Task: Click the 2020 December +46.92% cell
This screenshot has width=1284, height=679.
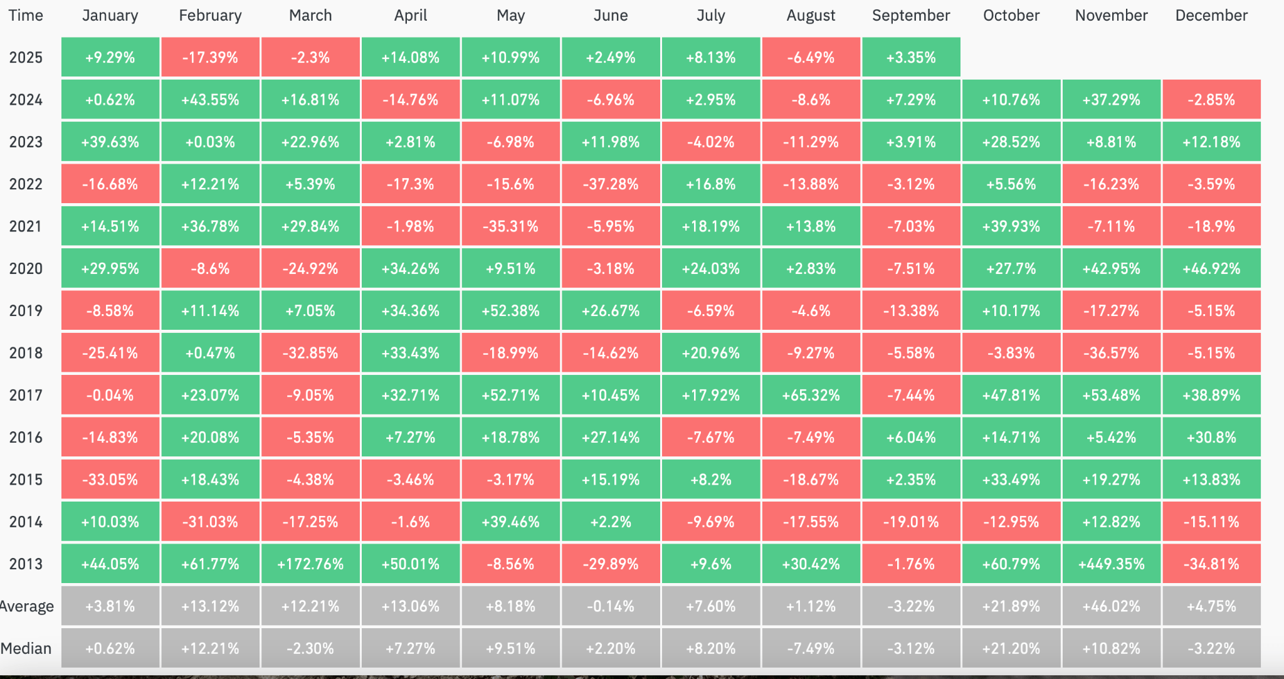Action: point(1211,268)
